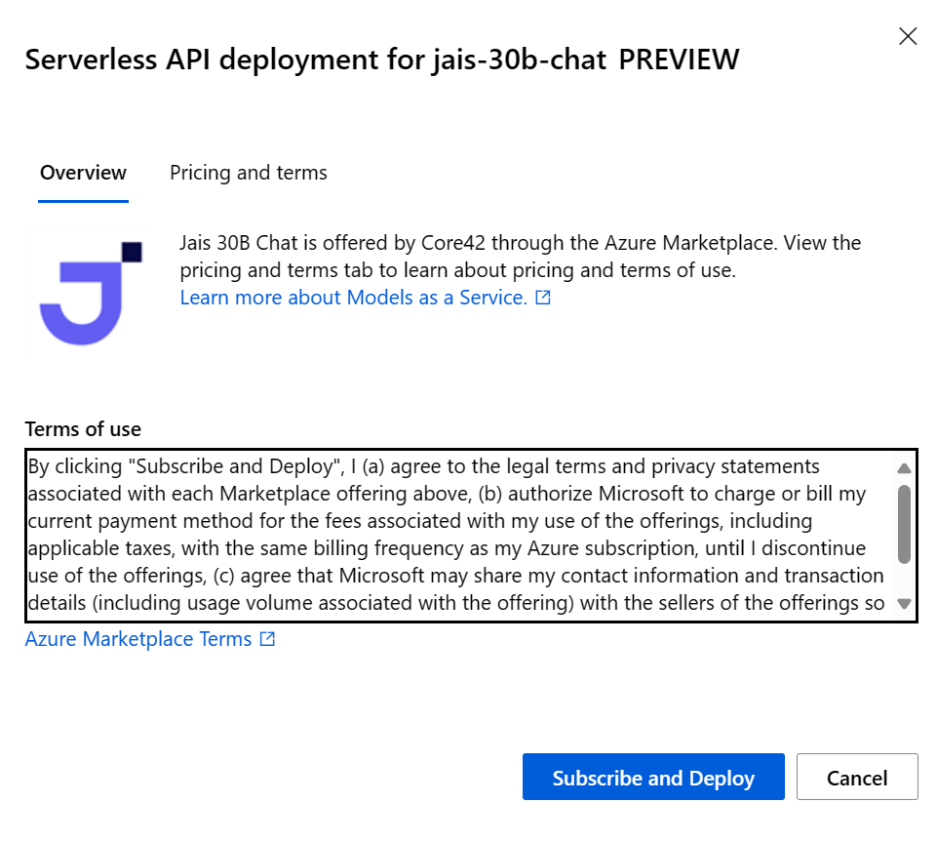This screenshot has width=937, height=843.
Task: Click the dark square on the Jais logo
Action: pyautogui.click(x=132, y=252)
